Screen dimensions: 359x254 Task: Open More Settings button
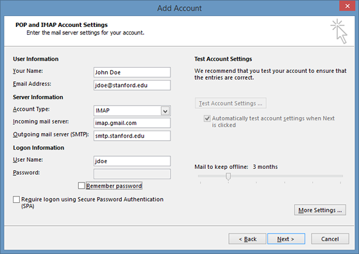click(320, 210)
